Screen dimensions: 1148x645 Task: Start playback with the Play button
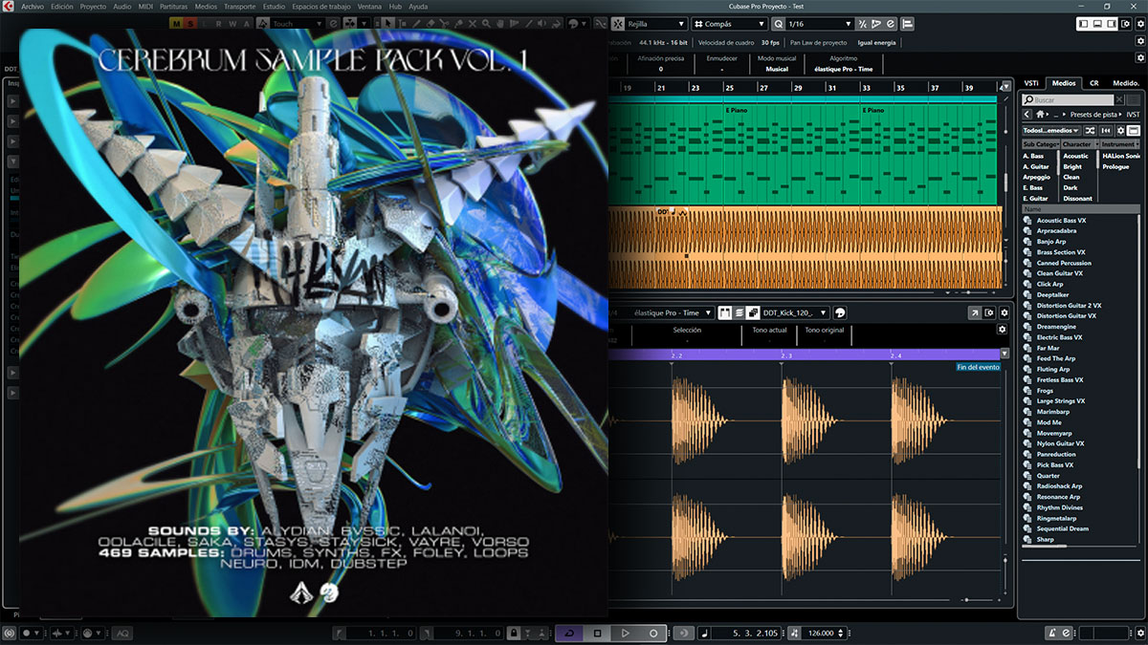[625, 633]
